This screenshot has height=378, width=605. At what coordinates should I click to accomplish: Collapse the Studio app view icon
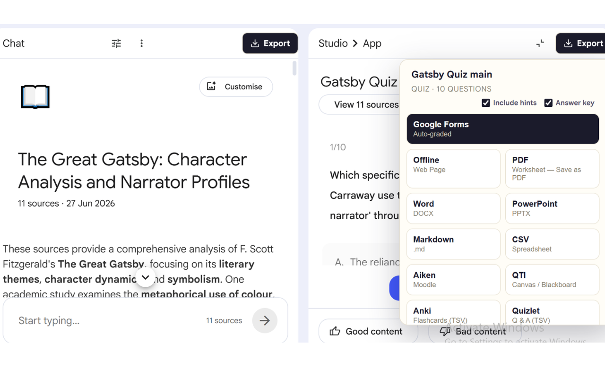tap(540, 43)
